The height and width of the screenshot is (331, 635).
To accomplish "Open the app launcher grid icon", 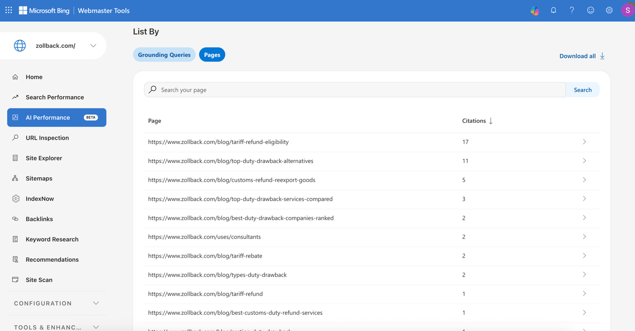I will (x=9, y=10).
